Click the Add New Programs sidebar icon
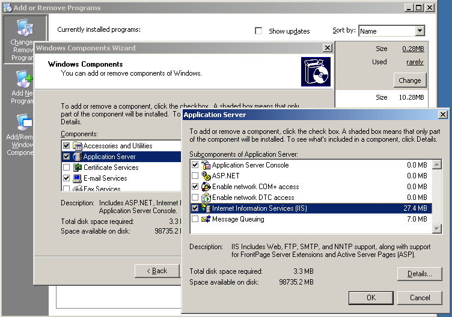452x317 pixels. pos(24,80)
